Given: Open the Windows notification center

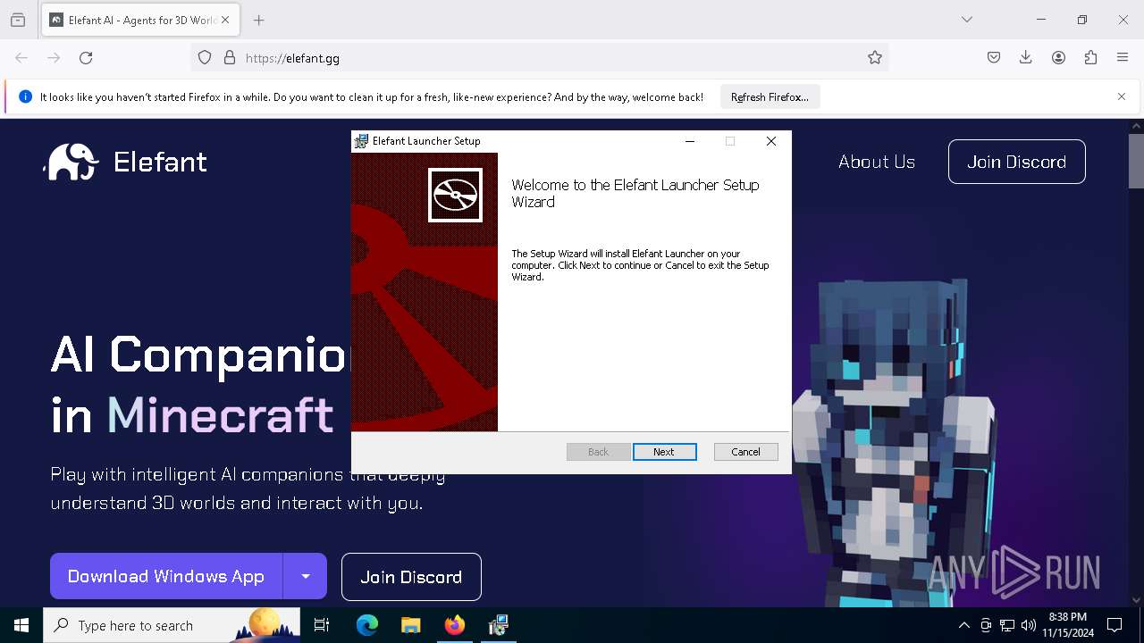Looking at the screenshot, I should tap(1115, 625).
